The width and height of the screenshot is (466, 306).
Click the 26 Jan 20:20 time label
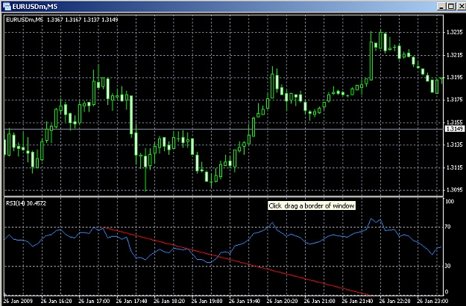(x=283, y=301)
